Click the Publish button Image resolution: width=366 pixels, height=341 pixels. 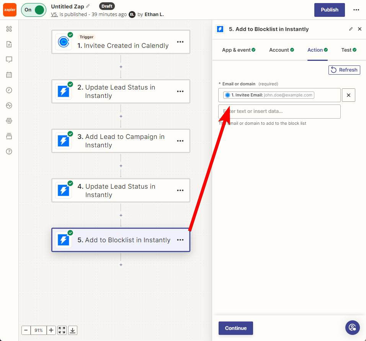coord(329,10)
